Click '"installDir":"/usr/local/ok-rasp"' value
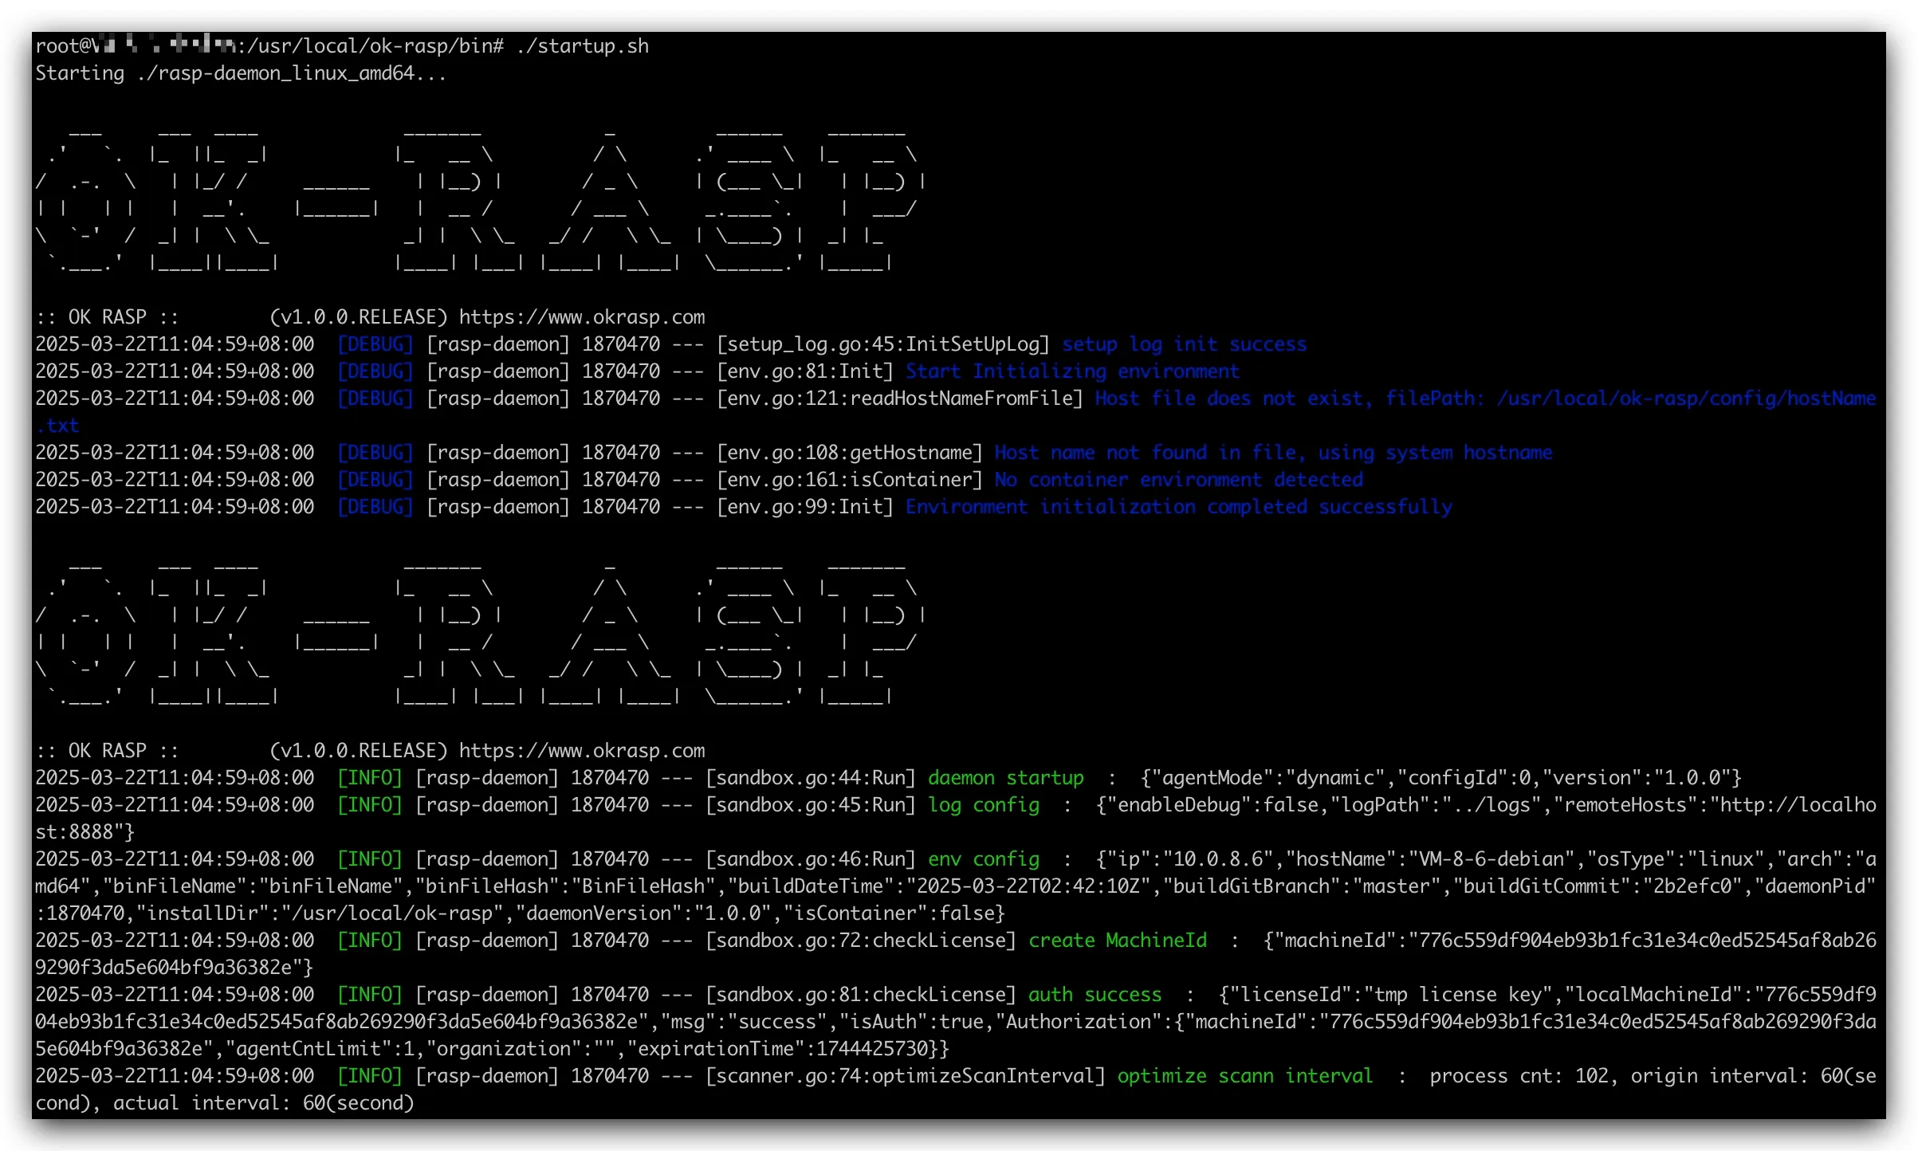1918x1151 pixels. point(325,913)
